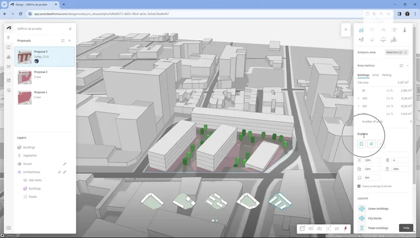Screen dimensions: 420x238
Task: Choose the second Explore option icon
Action: 371,144
